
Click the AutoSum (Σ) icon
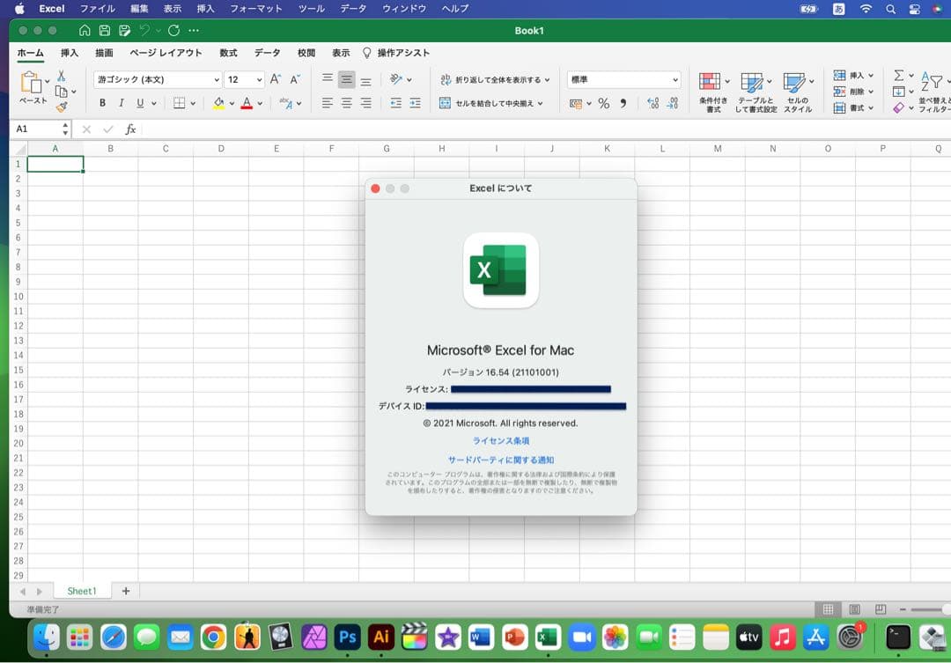pyautogui.click(x=898, y=76)
